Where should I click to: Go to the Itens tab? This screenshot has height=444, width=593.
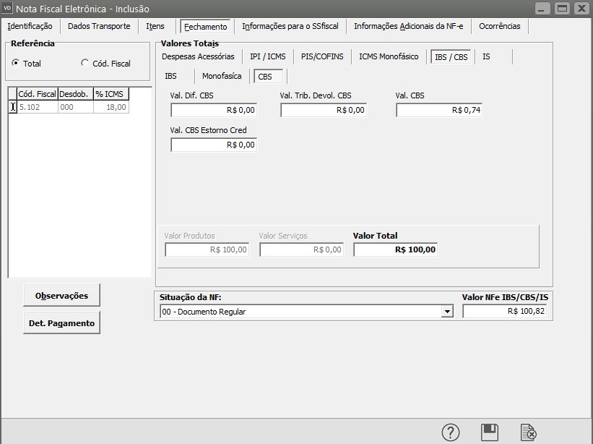click(155, 26)
